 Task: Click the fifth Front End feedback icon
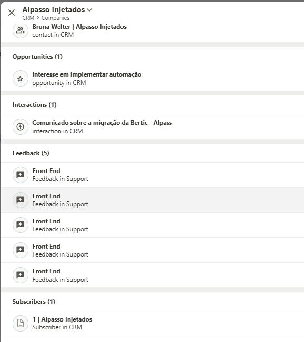click(x=21, y=275)
